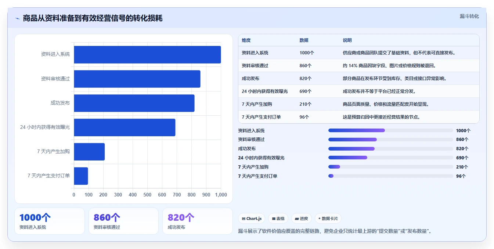Click the 成功发布 bar in the chart

[x=134, y=103]
